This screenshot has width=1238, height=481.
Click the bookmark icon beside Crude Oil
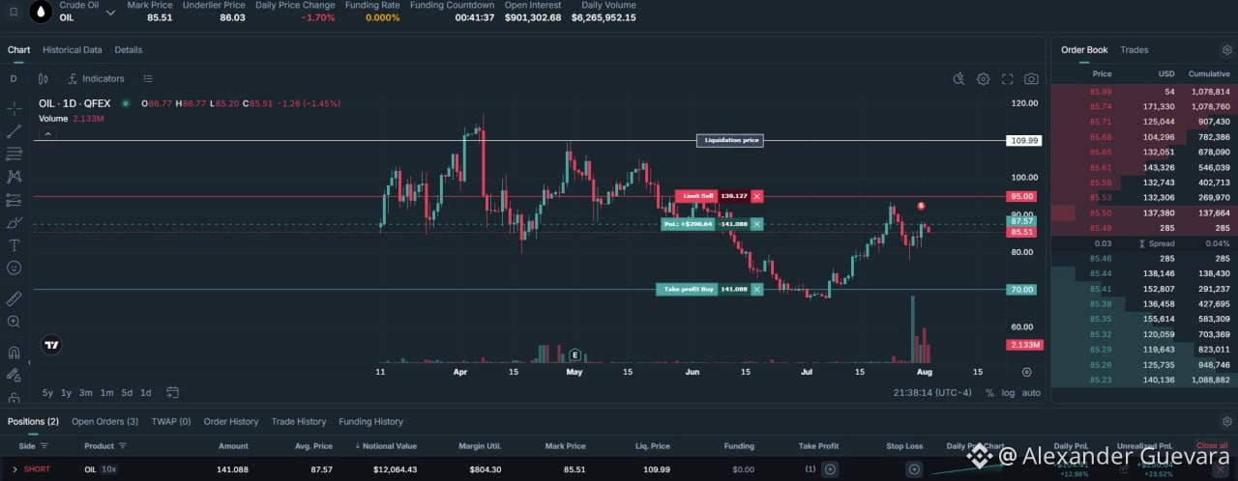pos(13,12)
